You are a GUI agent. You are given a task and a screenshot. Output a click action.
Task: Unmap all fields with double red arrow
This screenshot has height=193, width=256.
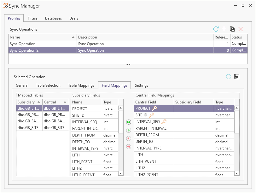point(128,147)
